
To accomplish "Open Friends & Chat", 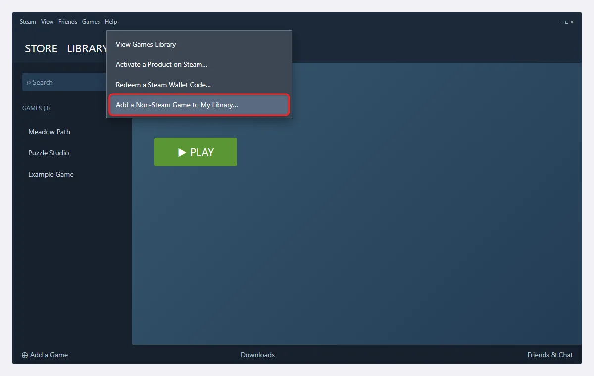I will click(x=550, y=355).
